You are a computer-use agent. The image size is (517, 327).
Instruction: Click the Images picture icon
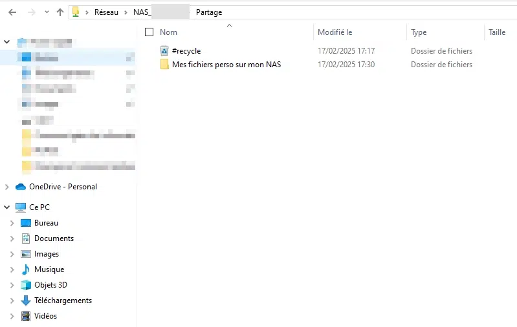point(26,254)
